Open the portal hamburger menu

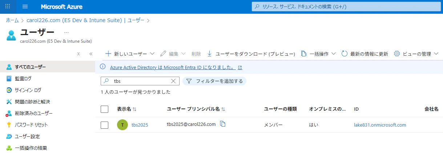(25, 7)
